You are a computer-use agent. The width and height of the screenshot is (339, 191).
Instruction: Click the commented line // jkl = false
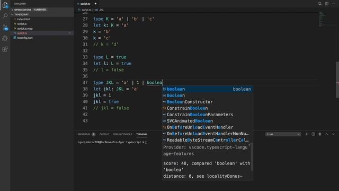[111, 108]
